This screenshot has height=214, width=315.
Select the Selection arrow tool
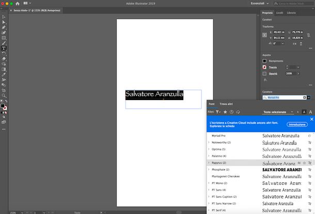[4, 17]
